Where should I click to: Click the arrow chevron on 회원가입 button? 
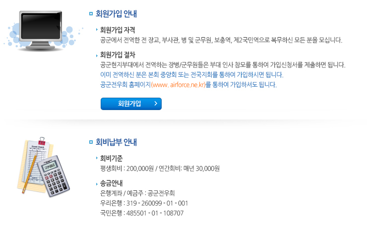pos(156,104)
